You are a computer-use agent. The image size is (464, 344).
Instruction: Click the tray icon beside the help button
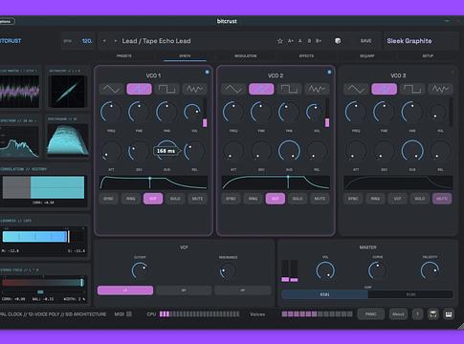(433, 314)
